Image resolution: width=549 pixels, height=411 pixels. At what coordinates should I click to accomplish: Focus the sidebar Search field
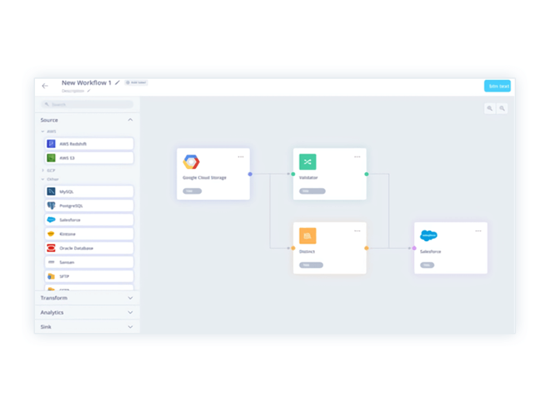click(x=87, y=104)
